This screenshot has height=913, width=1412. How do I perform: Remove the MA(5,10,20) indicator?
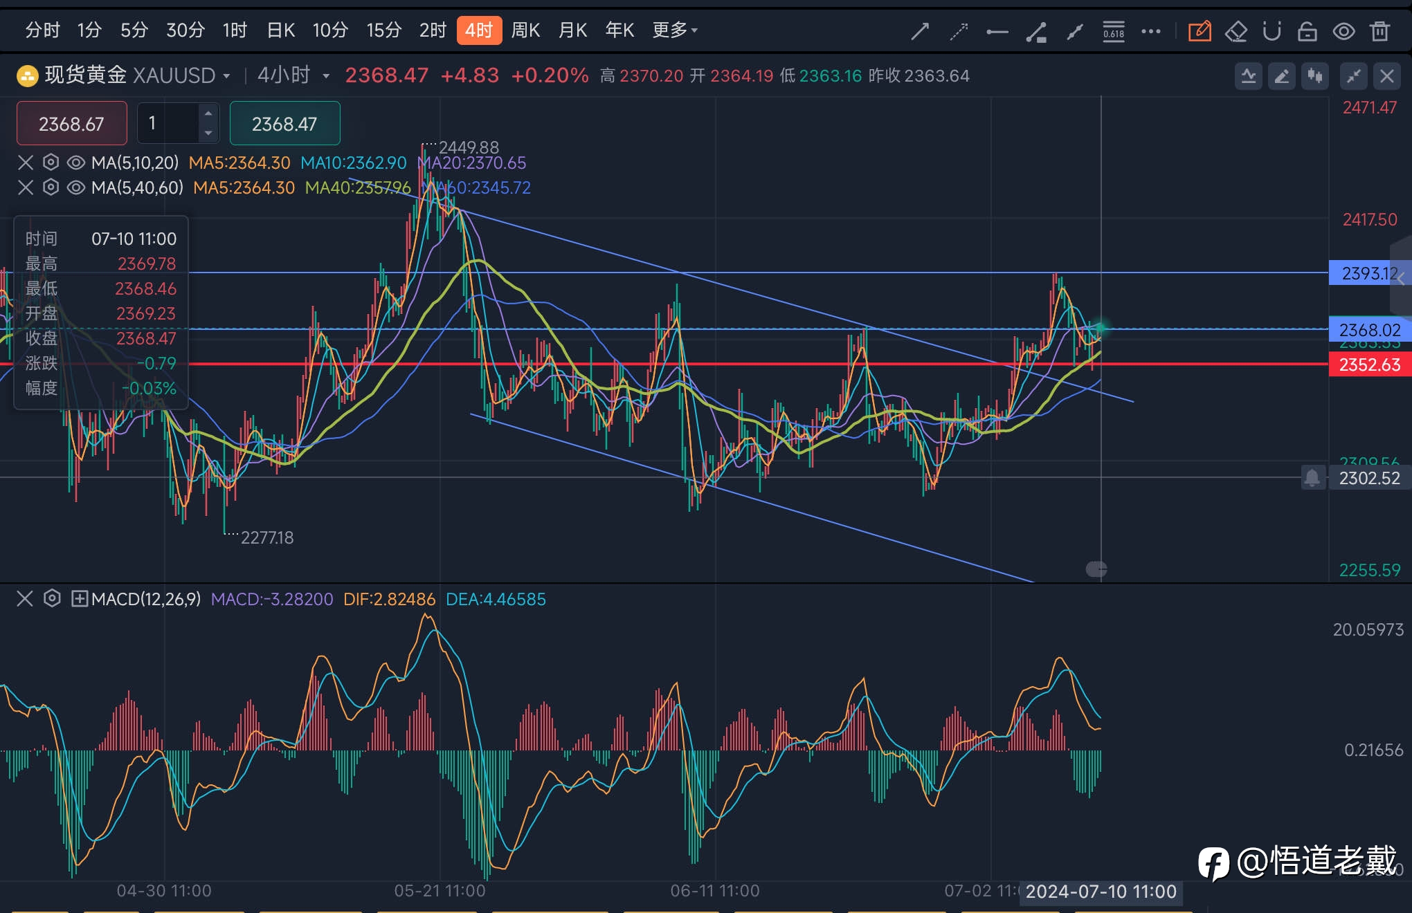point(26,163)
